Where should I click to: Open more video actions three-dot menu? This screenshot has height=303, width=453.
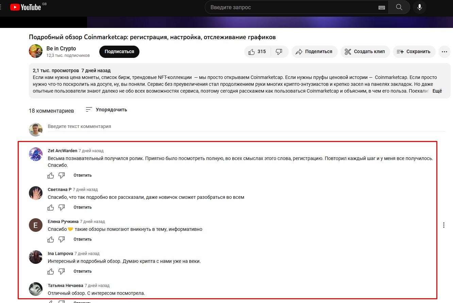point(444,52)
